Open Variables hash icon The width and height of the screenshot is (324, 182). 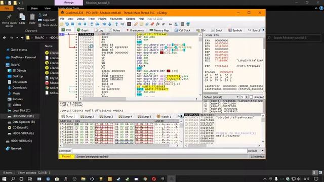pyautogui.click(x=163, y=24)
